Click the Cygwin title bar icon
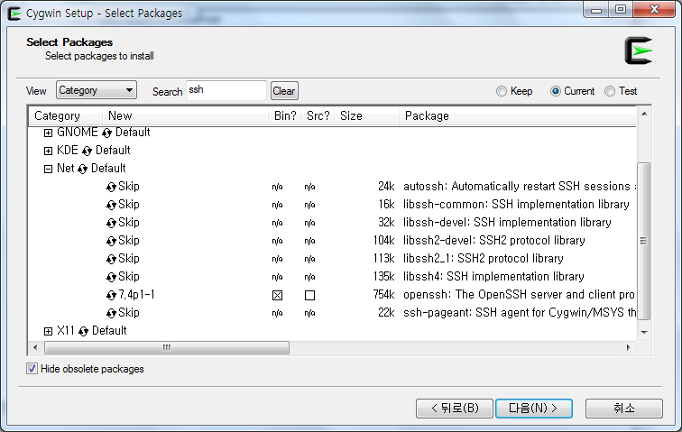Viewport: 682px width, 432px height. click(14, 14)
